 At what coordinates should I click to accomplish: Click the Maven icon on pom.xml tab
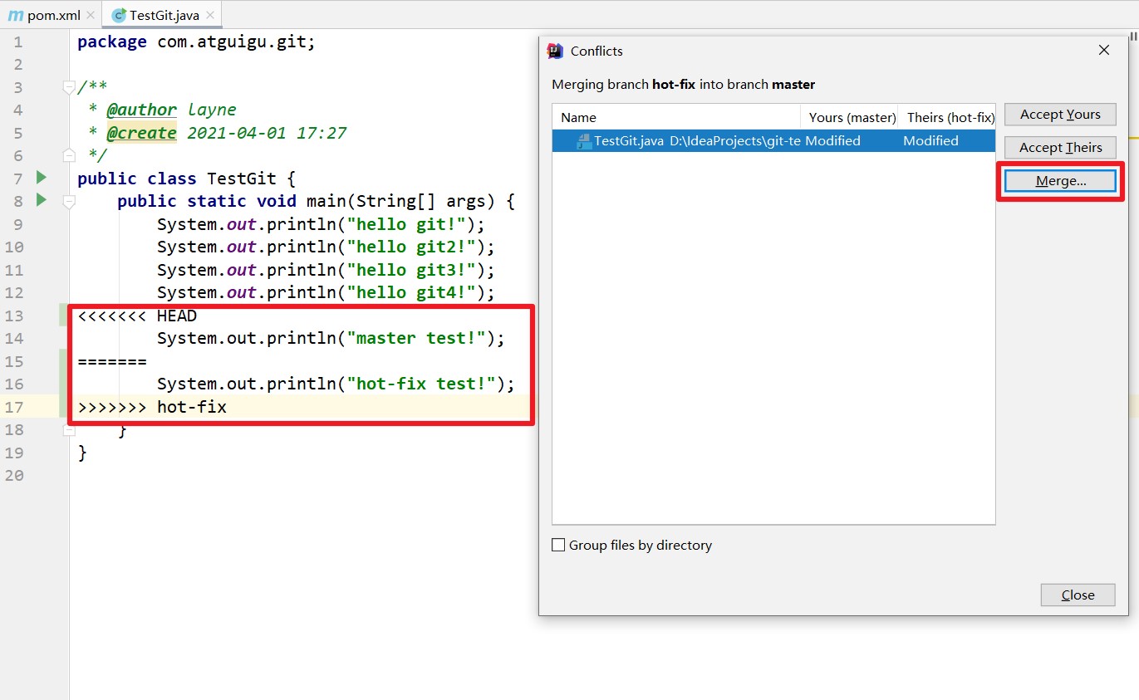click(x=15, y=15)
